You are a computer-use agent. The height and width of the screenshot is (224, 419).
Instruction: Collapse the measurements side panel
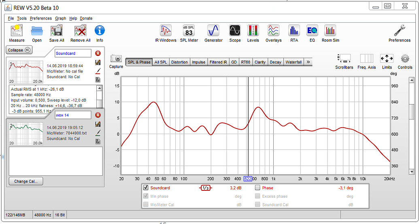[x=19, y=50]
